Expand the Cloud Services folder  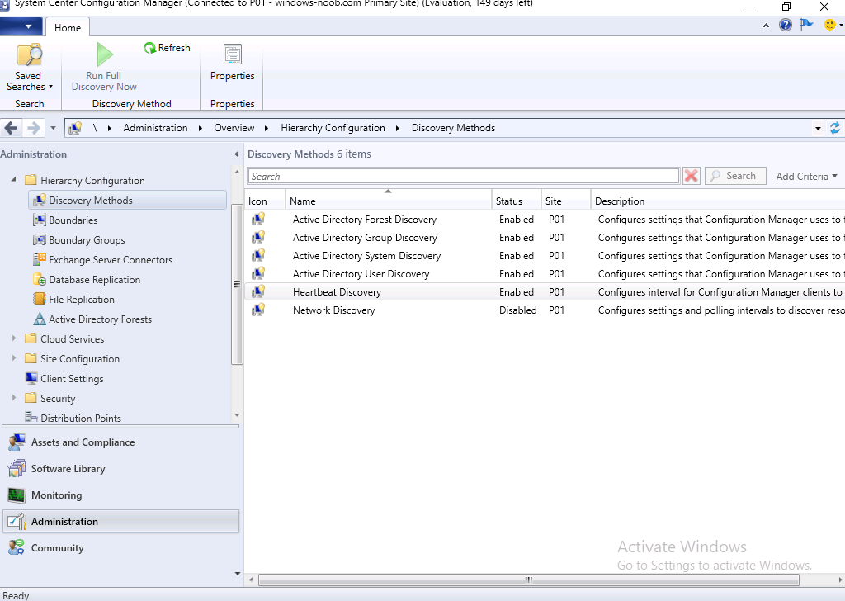(x=14, y=338)
